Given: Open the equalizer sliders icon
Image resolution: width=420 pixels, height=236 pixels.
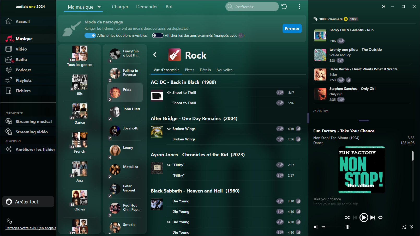Looking at the screenshot, I should 347,227.
